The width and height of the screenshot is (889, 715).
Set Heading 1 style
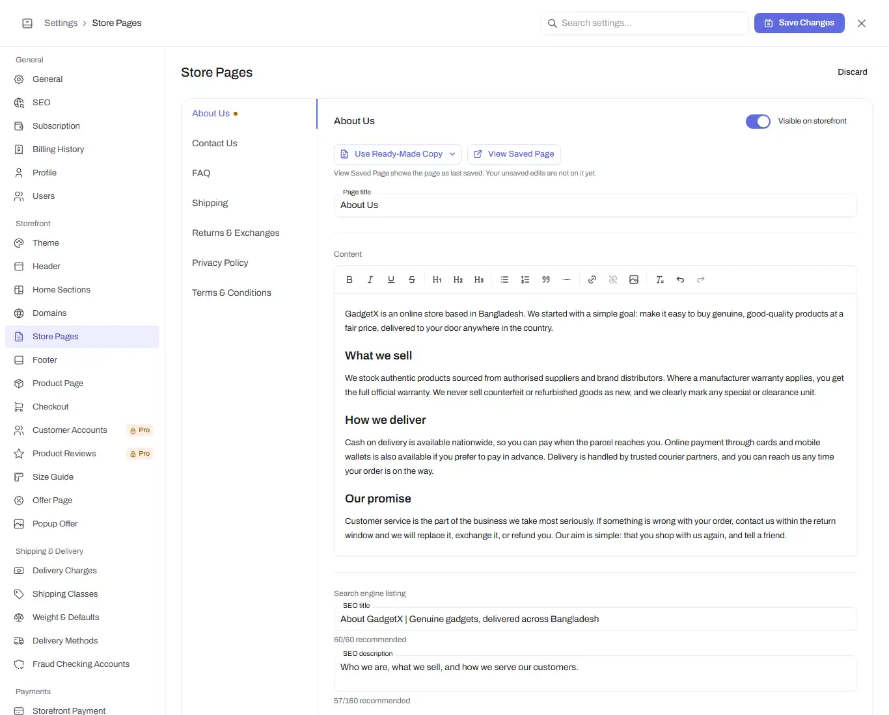tap(437, 279)
